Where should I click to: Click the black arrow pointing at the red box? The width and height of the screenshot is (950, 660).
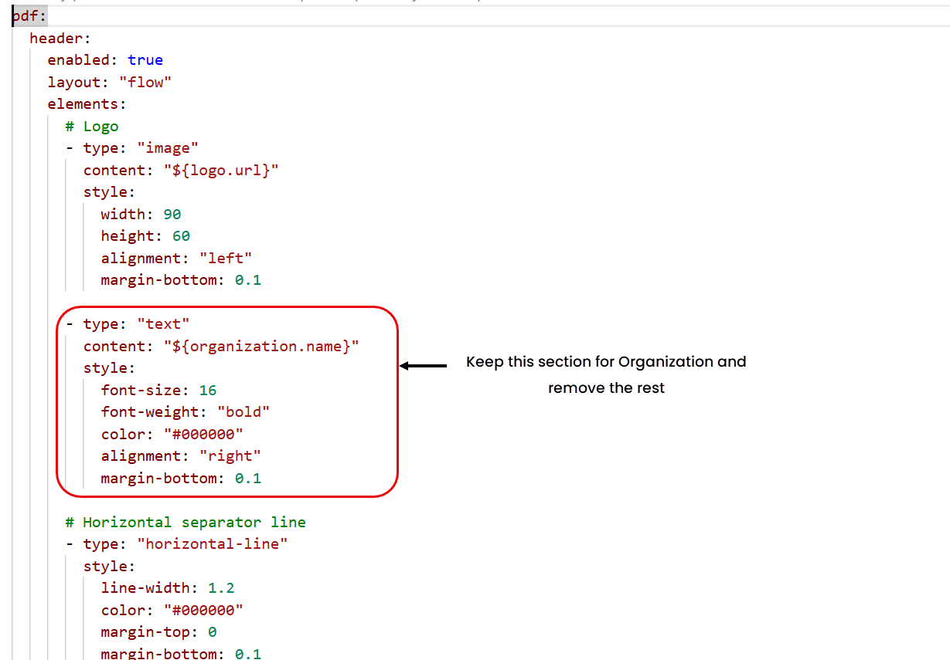[x=424, y=366]
